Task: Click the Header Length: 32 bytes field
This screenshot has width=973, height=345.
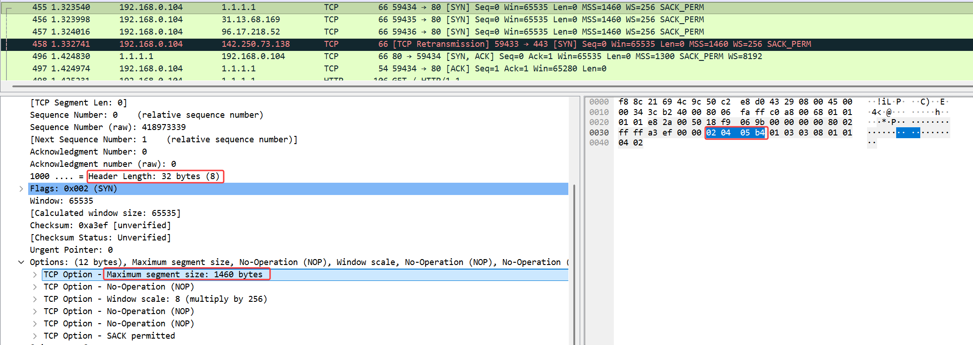Action: (x=155, y=176)
